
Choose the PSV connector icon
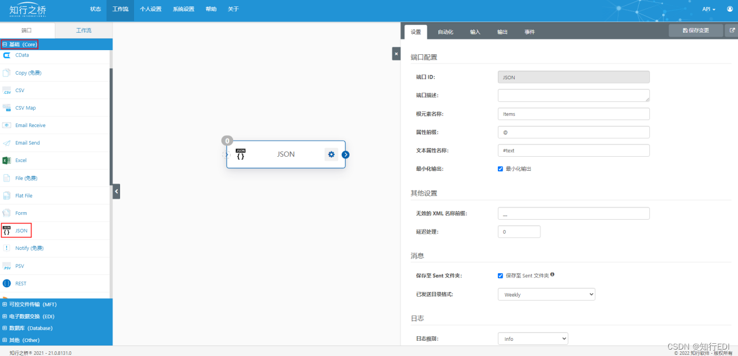pyautogui.click(x=7, y=266)
